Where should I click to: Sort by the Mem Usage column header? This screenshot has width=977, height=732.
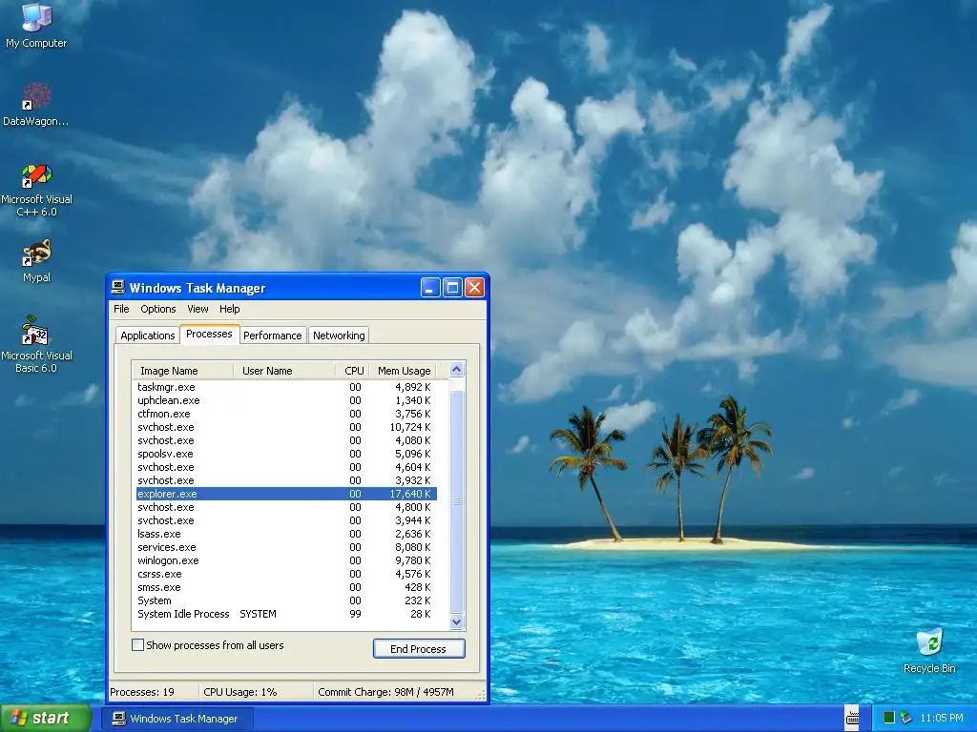click(x=404, y=371)
